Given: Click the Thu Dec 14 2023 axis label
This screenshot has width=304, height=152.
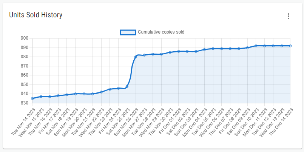Looking at the screenshot, I should [x=281, y=122].
